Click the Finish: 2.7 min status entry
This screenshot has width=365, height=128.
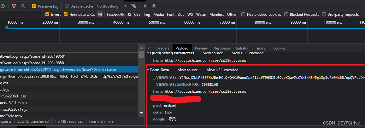coord(101,121)
